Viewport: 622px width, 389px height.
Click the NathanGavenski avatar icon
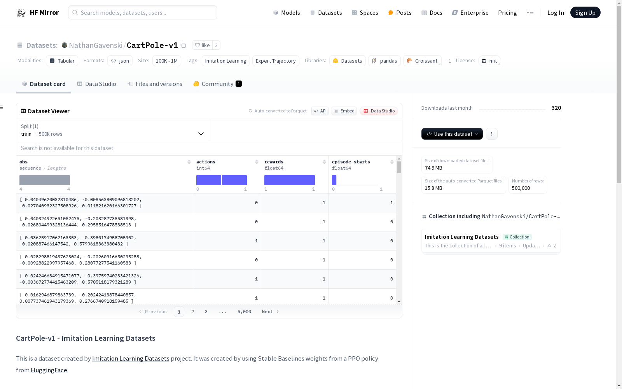[x=65, y=45]
